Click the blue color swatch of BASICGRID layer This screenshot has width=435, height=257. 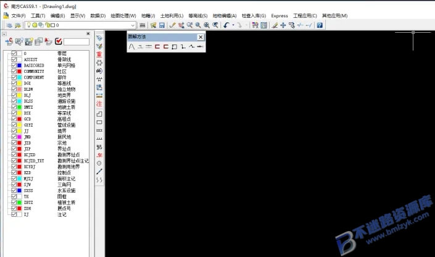(19, 65)
